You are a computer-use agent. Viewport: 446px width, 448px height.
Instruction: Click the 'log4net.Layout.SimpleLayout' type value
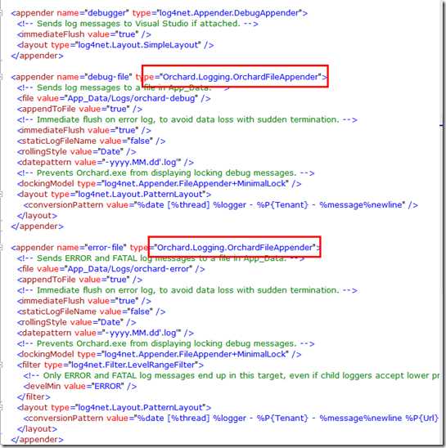point(137,45)
